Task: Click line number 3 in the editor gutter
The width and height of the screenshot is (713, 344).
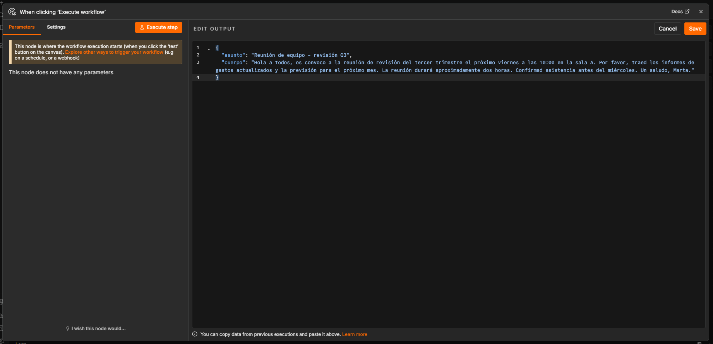Action: (198, 62)
